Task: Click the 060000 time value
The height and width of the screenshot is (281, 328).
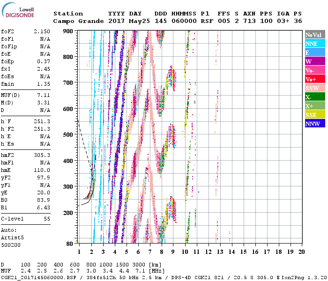Action: (184, 21)
